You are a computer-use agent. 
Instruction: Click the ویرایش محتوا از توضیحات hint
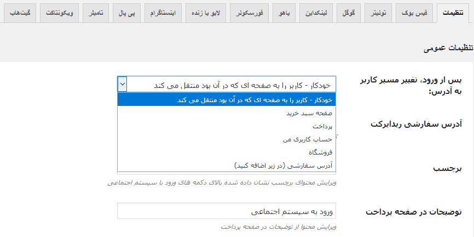[x=279, y=227]
